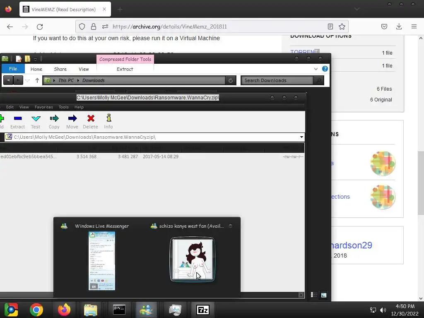Click the Firefox URL address bar
Viewport: 424px width, 318px height.
click(x=212, y=26)
